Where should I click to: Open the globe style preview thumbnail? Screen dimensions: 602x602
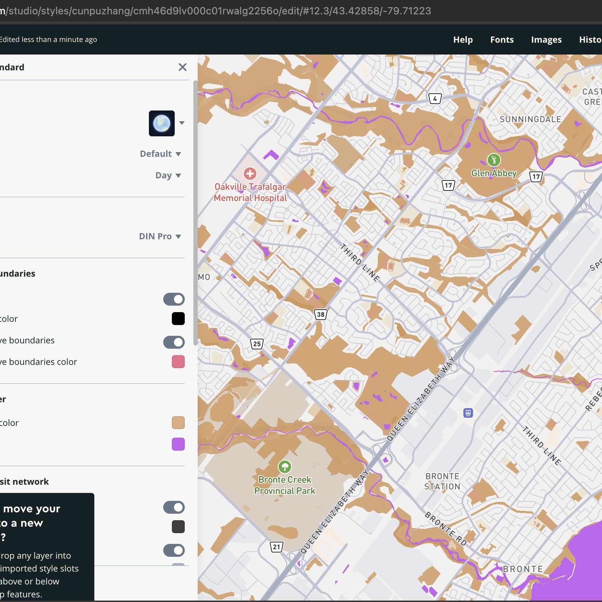click(x=161, y=123)
